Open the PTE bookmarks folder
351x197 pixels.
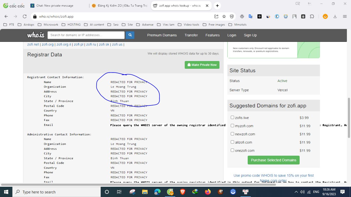click(9, 25)
